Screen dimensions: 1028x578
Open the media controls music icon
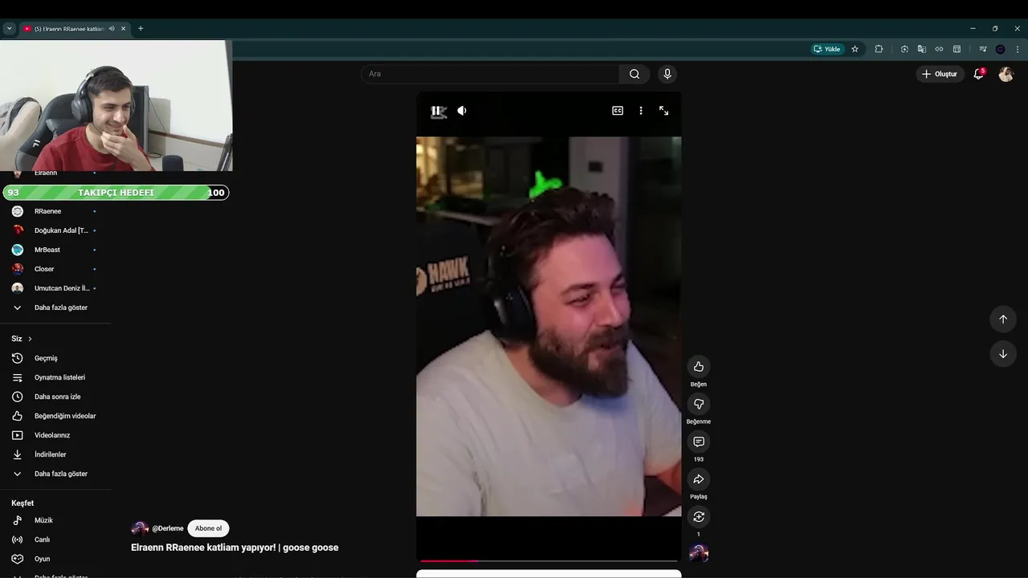click(983, 49)
